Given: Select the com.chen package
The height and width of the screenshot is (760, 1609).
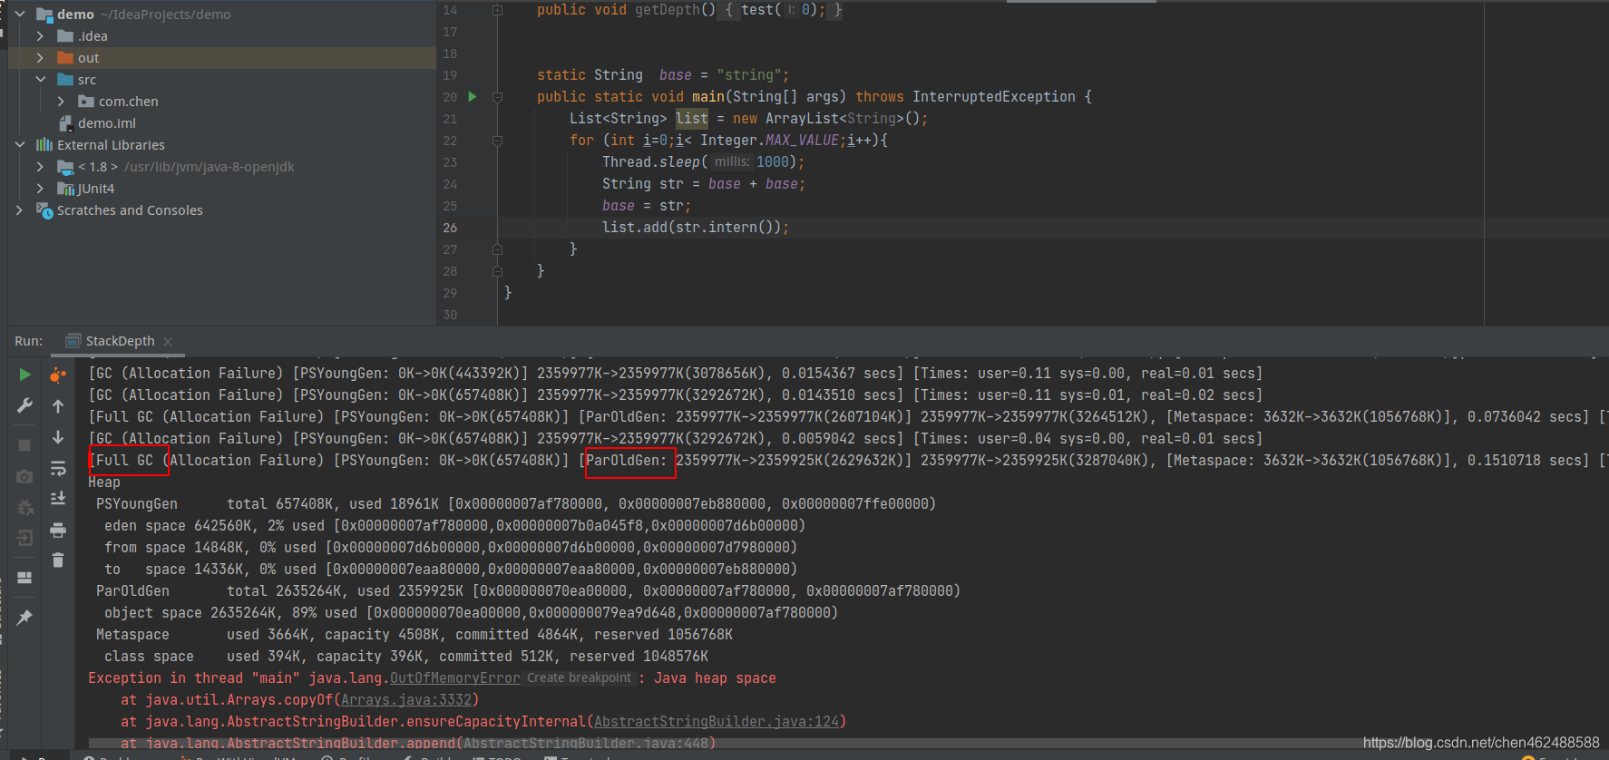Looking at the screenshot, I should coord(128,102).
